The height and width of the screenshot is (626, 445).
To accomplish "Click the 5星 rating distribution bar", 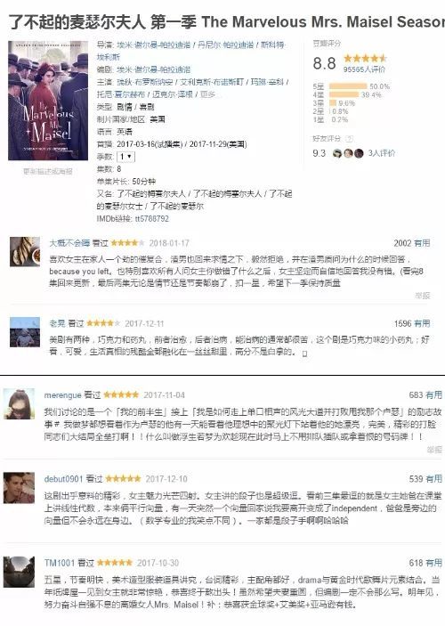I will click(x=348, y=86).
